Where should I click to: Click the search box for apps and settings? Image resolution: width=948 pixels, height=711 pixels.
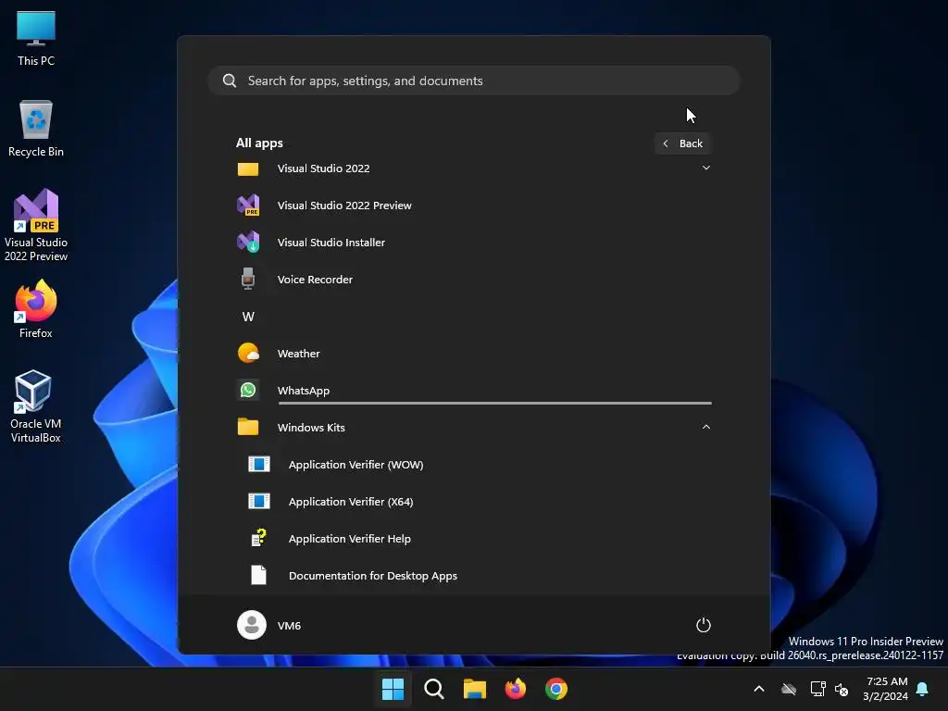tap(474, 81)
